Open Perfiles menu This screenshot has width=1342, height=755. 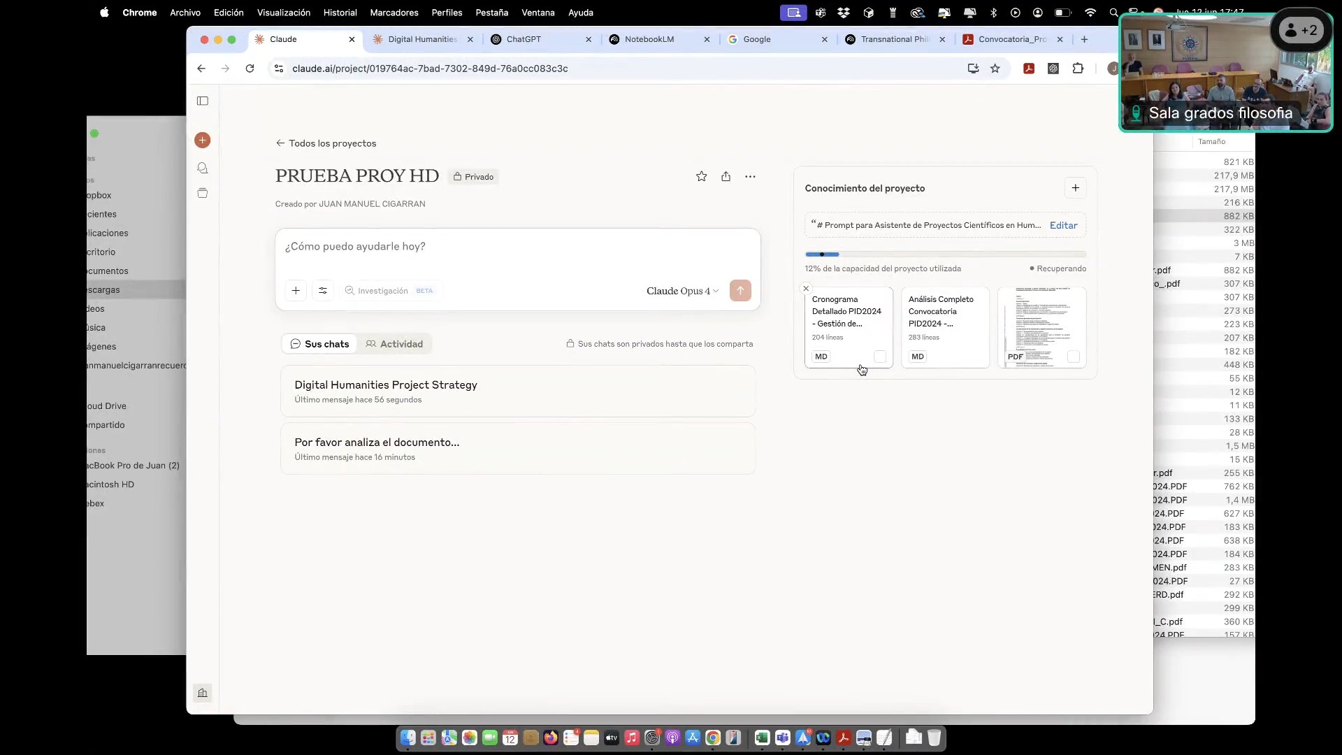click(447, 13)
